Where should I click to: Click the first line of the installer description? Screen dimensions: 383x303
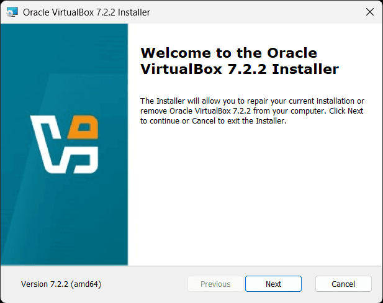coord(252,101)
